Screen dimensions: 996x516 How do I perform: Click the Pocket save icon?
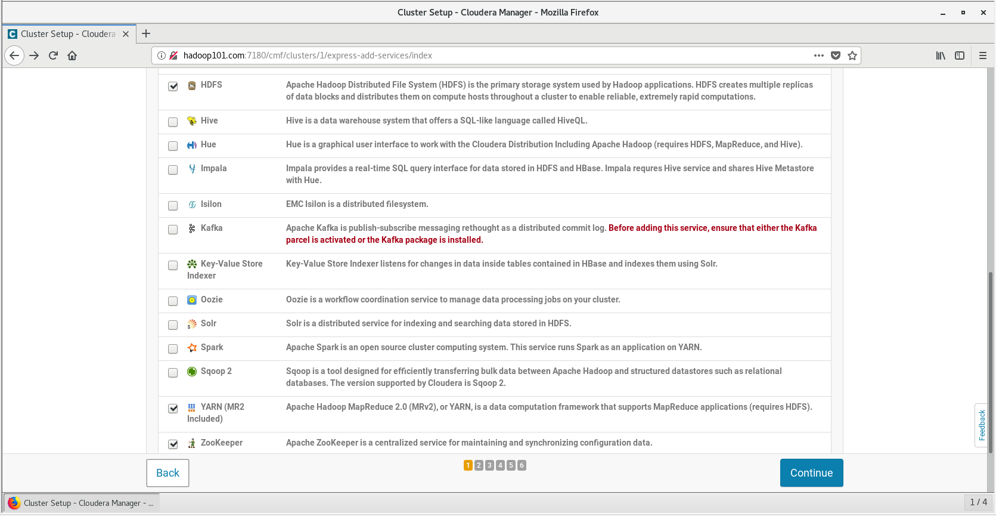(x=836, y=55)
